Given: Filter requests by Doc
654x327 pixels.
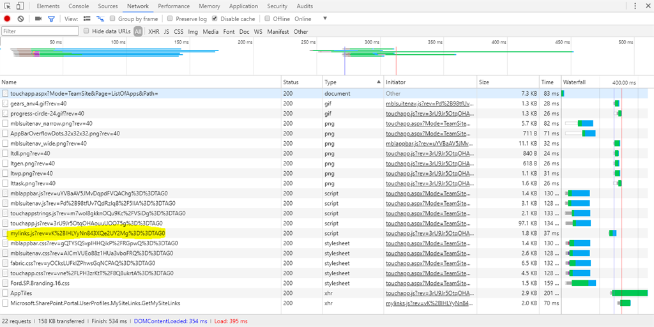Looking at the screenshot, I should pos(245,31).
